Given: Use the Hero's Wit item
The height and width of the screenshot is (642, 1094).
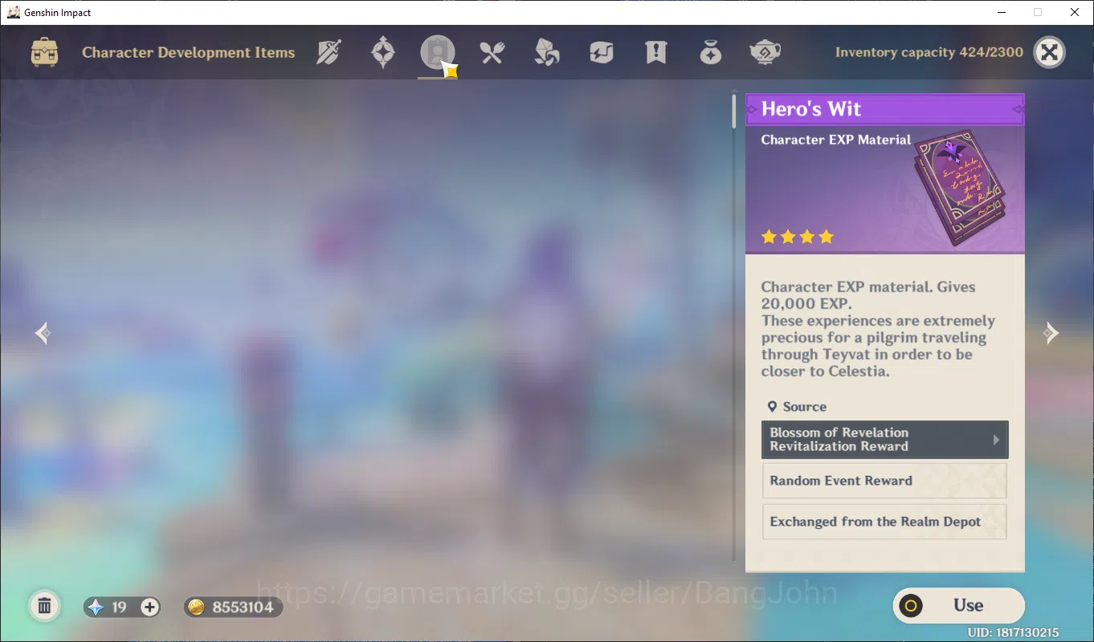Looking at the screenshot, I should coord(958,606).
